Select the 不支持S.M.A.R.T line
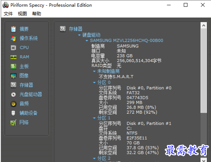Viewport: 211px width, 162px height. point(116,77)
